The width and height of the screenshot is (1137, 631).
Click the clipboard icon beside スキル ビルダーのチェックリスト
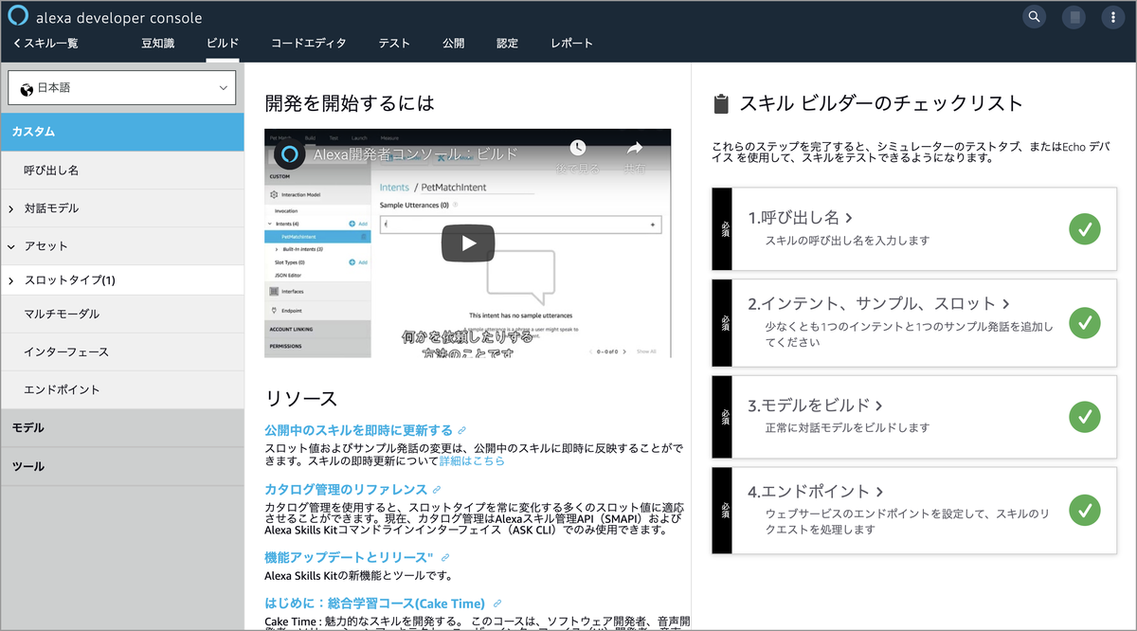tap(722, 104)
